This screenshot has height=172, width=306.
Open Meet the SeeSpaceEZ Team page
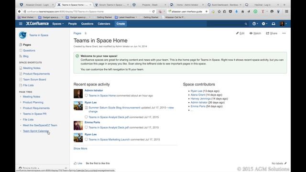pos(40,125)
